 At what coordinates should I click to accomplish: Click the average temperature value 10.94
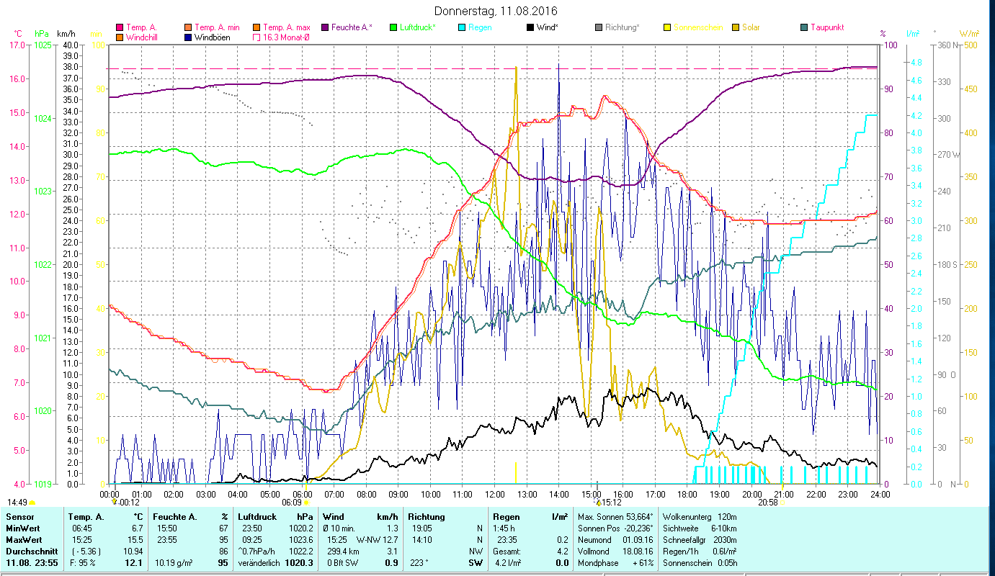pyautogui.click(x=133, y=551)
